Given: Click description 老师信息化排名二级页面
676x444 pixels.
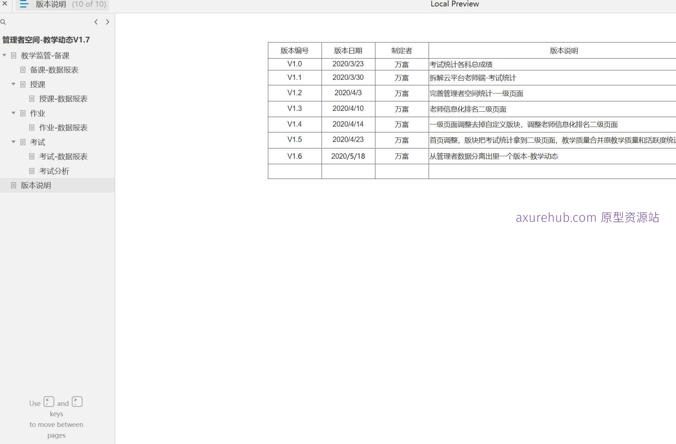Looking at the screenshot, I should pos(468,109).
